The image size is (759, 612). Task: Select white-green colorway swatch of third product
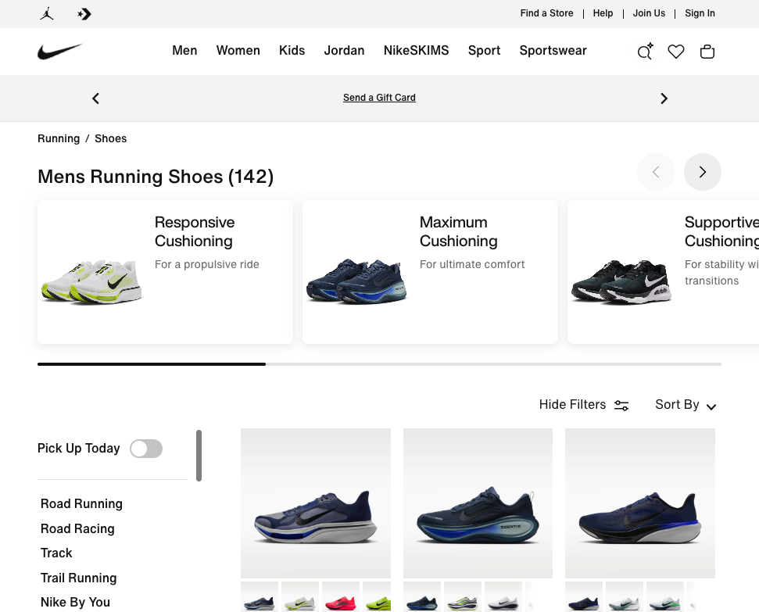tap(665, 597)
